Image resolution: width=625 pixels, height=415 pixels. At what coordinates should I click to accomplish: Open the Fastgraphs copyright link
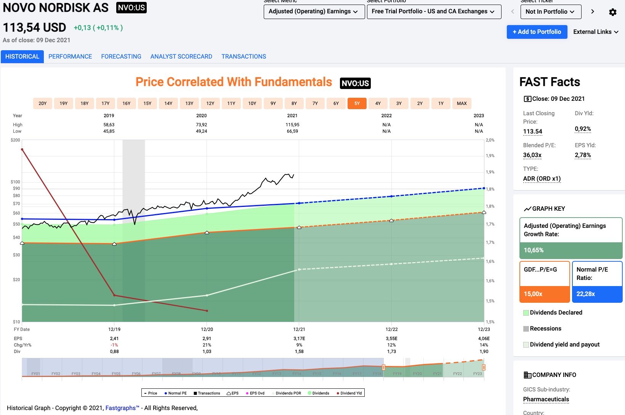tap(122, 408)
